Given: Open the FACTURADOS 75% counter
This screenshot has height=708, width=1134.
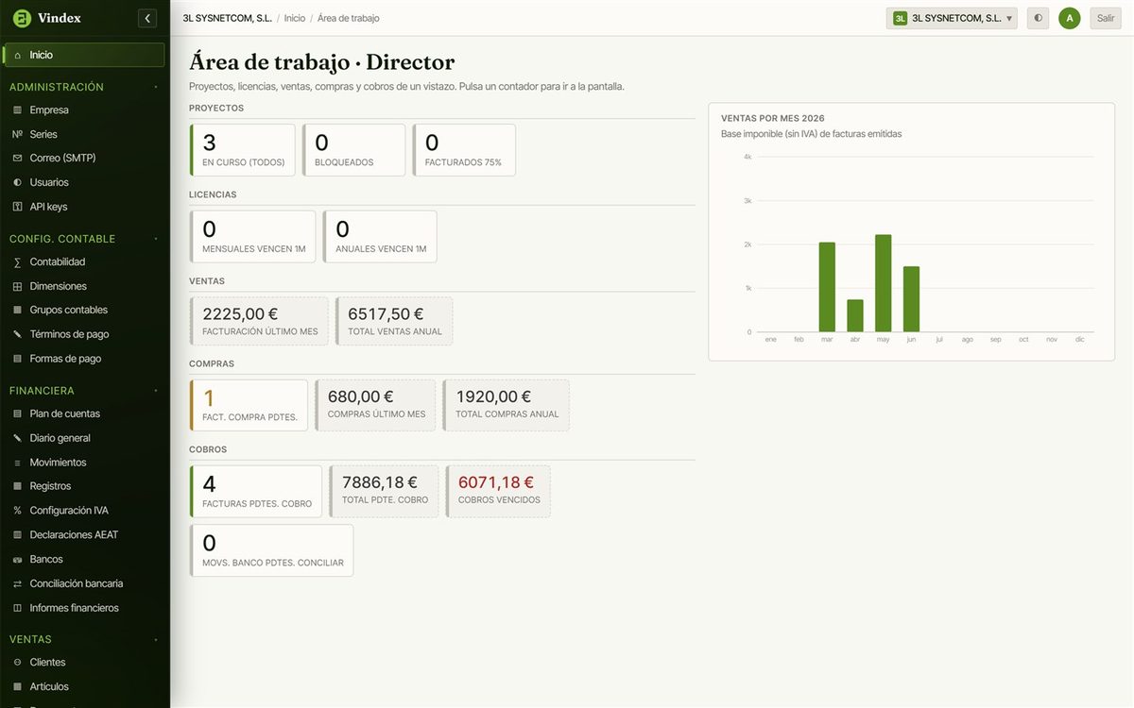Looking at the screenshot, I should pos(464,150).
